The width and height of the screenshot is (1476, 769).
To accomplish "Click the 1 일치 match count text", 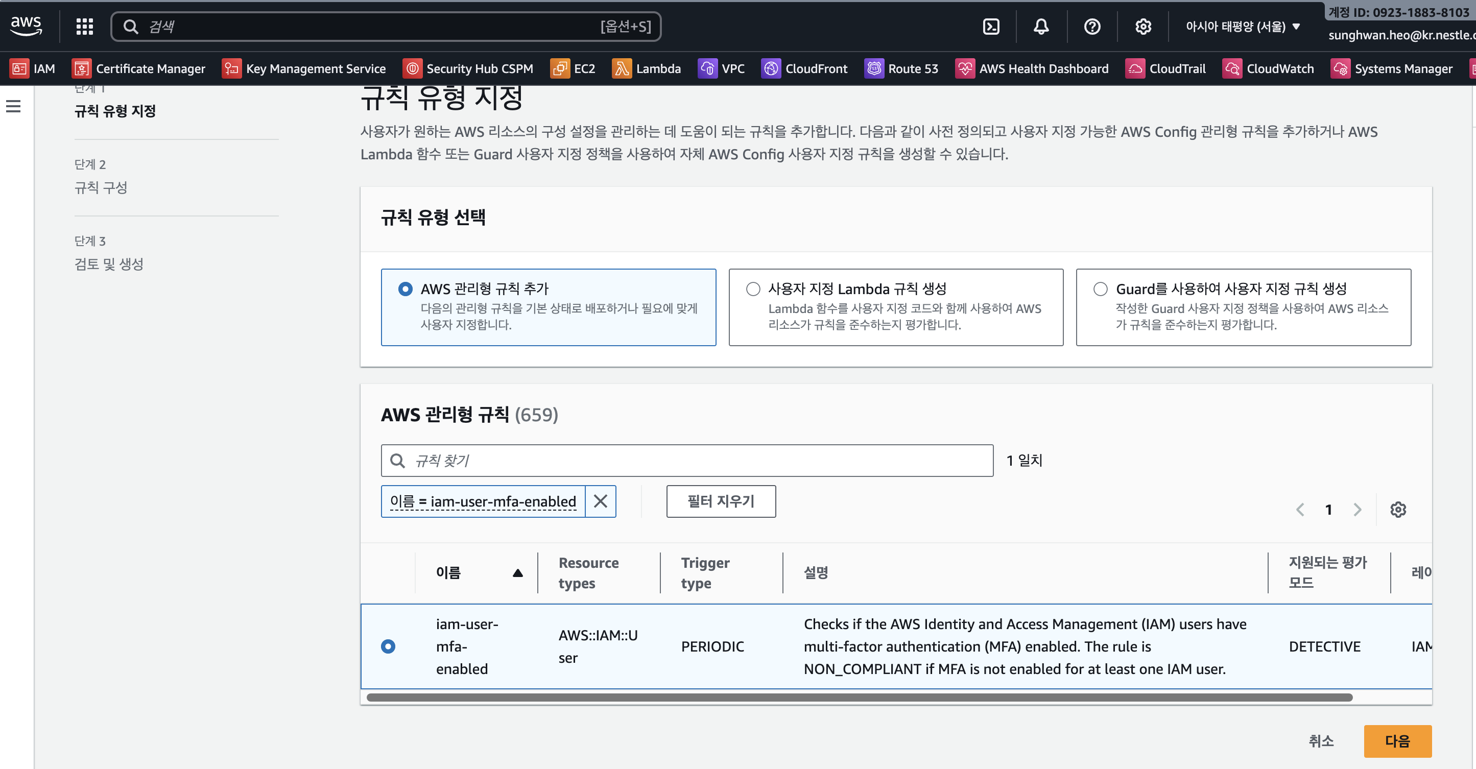I will (1025, 460).
